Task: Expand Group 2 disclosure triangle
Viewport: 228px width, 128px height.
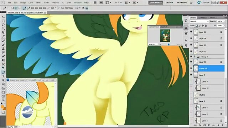Action: pos(195,57)
